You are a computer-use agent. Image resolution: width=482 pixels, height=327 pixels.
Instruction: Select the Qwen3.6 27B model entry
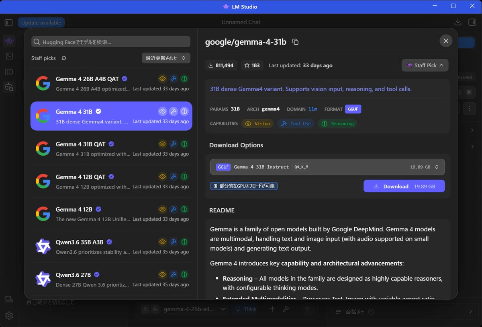[x=111, y=279]
